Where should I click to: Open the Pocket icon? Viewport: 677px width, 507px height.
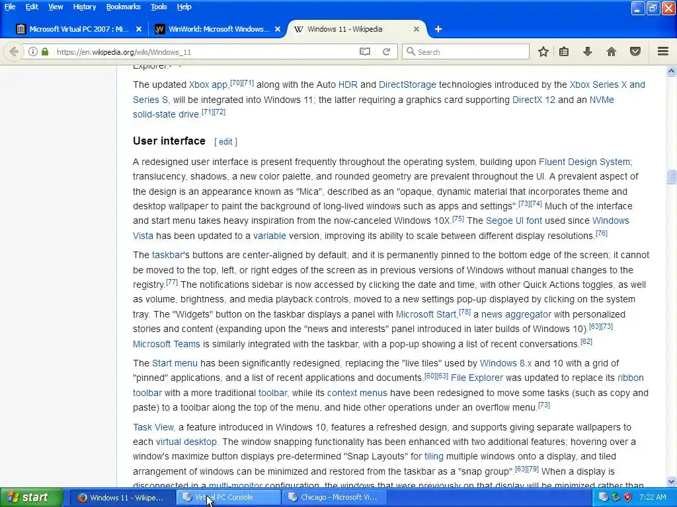click(x=635, y=51)
